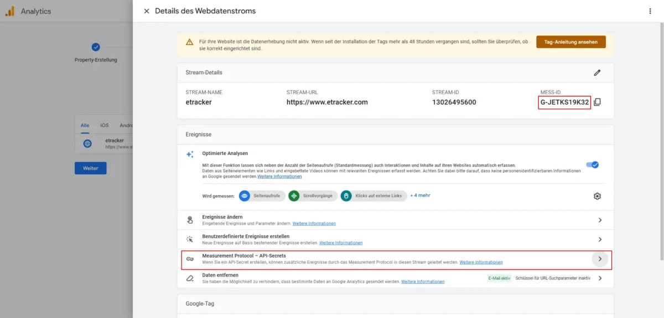Open Benutzerdefinierte Ereignisse erstellen row
Image resolution: width=664 pixels, height=318 pixels.
396,239
